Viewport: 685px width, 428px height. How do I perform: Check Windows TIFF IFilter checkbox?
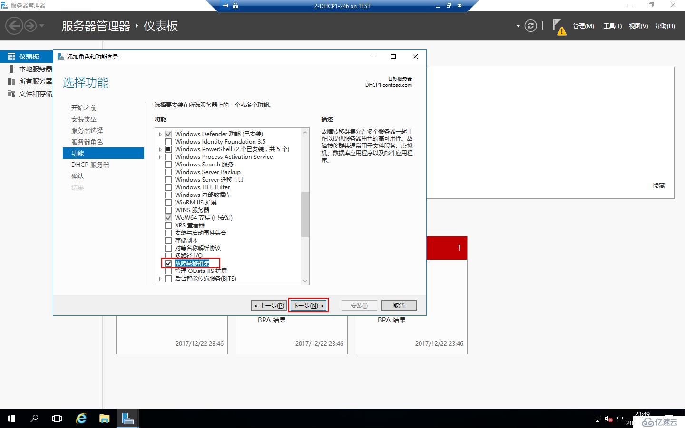click(x=168, y=187)
